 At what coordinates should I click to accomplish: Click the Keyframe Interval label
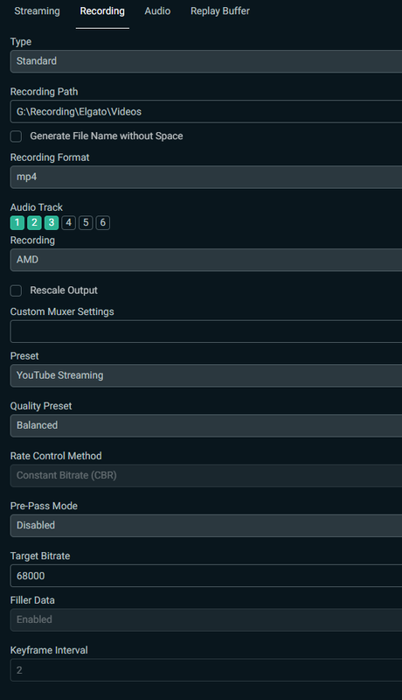tap(49, 650)
